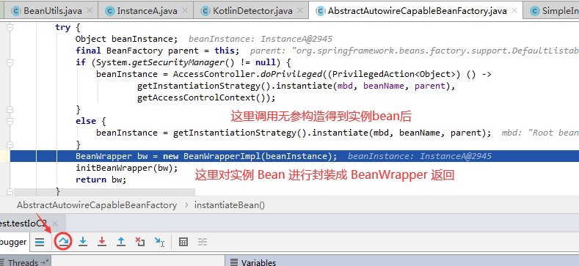The height and width of the screenshot is (266, 579).
Task: Click the Step Into icon
Action: [x=83, y=242]
